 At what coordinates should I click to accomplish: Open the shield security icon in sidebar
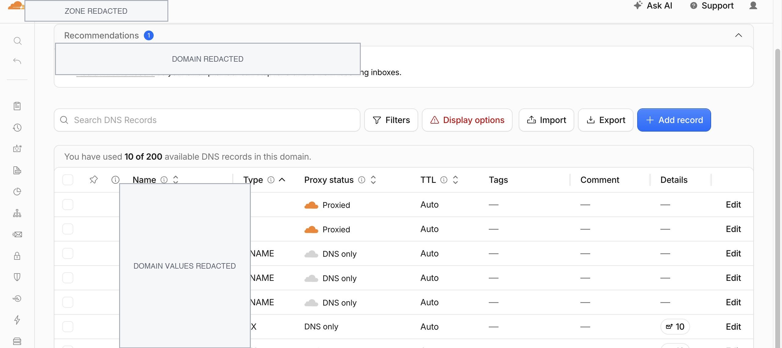17,277
